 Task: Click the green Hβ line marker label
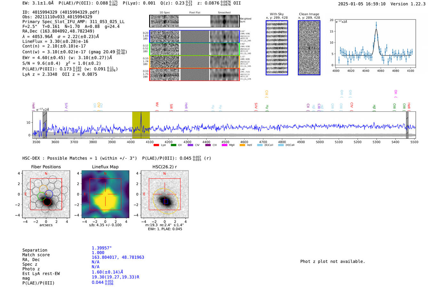point(374,107)
